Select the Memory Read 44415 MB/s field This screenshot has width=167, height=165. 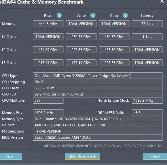(48, 24)
